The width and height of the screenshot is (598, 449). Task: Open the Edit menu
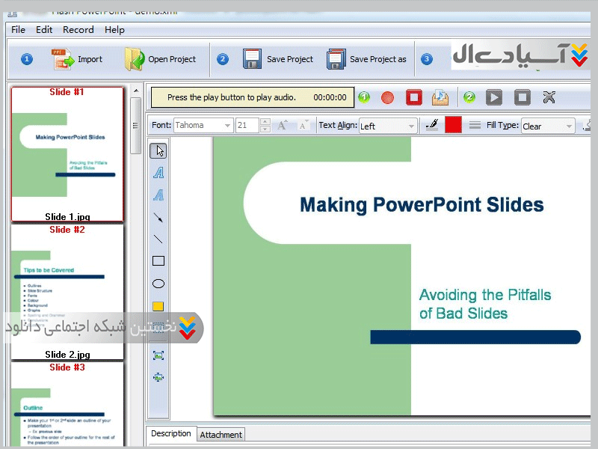click(x=44, y=30)
